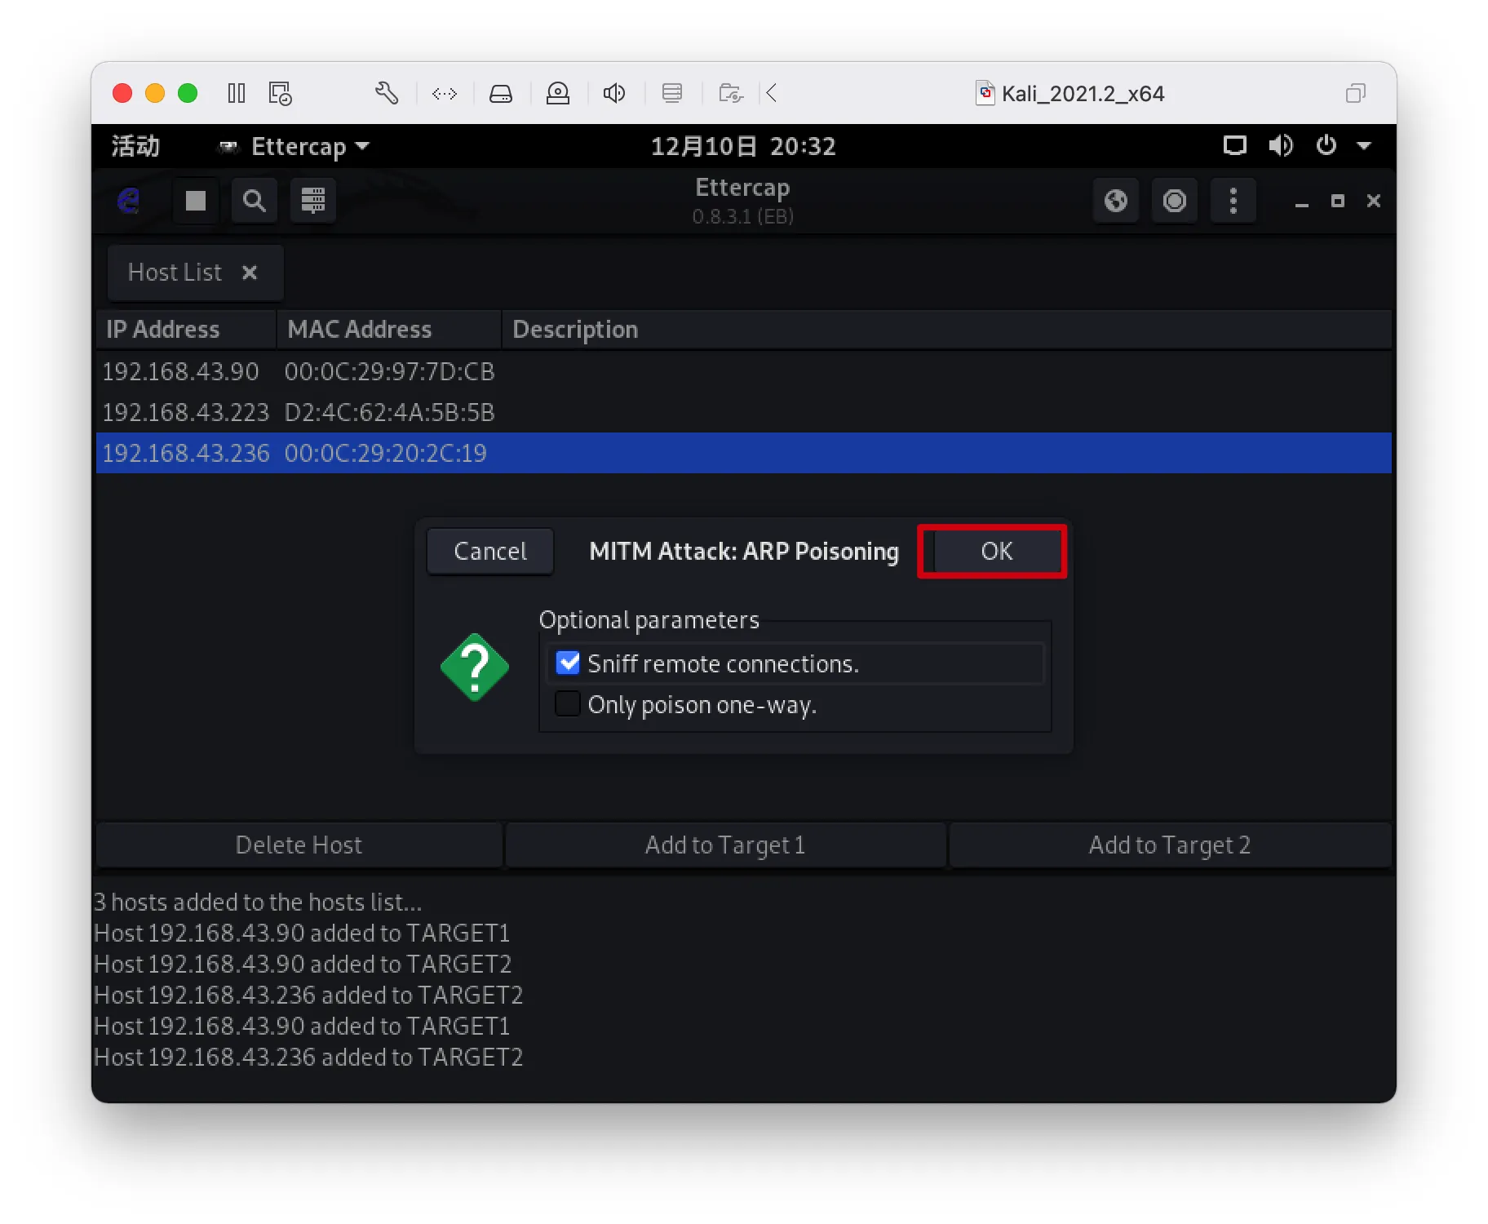
Task: Click the Description column header
Action: click(x=946, y=330)
